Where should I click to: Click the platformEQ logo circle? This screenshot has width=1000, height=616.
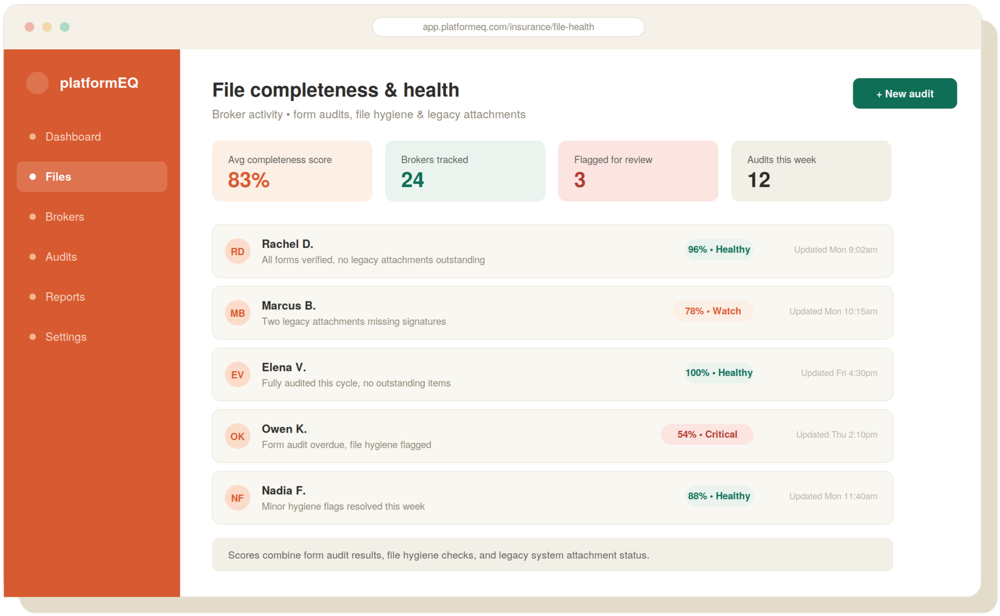coord(37,83)
